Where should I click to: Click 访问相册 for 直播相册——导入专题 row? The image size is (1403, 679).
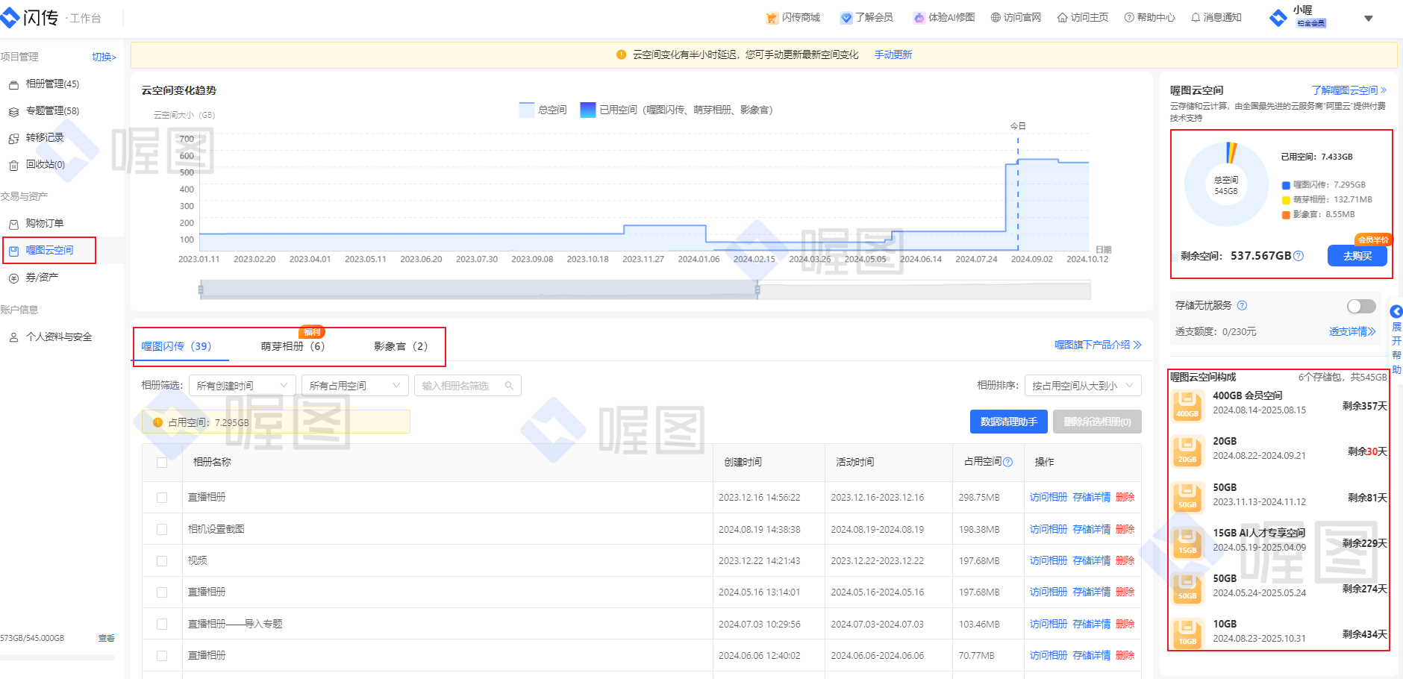click(1049, 624)
